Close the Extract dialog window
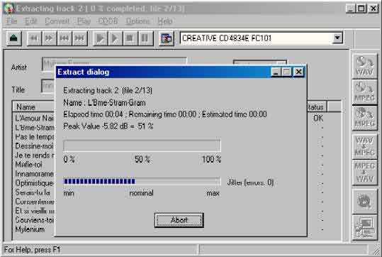The height and width of the screenshot is (257, 382). [298, 72]
